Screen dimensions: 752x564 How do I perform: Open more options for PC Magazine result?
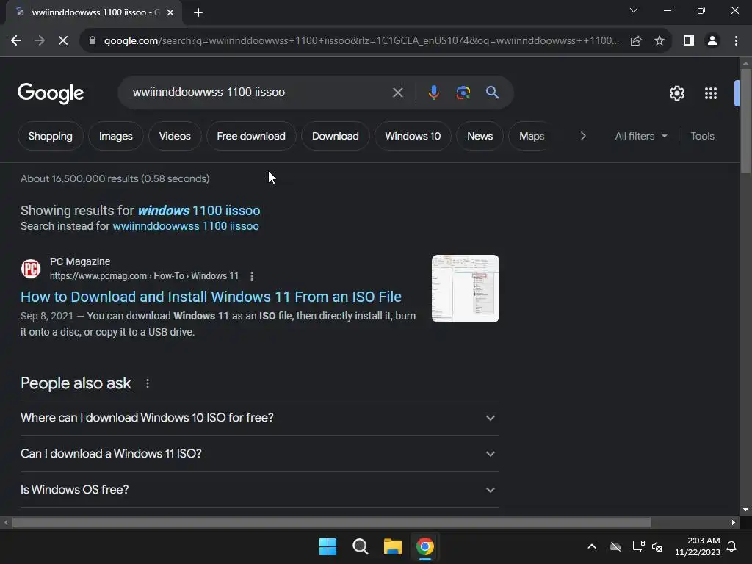pos(252,276)
